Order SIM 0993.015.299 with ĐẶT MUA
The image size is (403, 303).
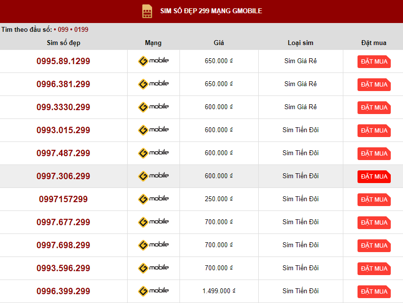(x=374, y=131)
